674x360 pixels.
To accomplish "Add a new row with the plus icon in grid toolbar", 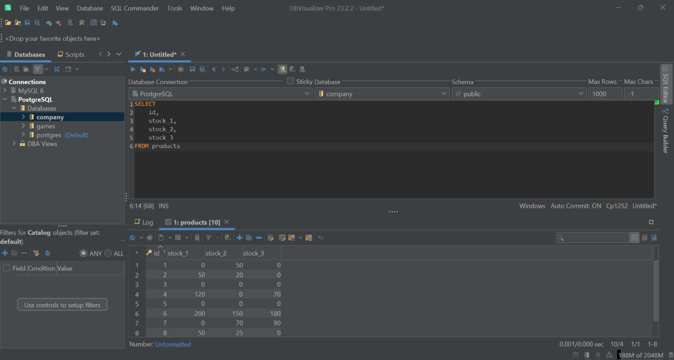I will [240, 238].
